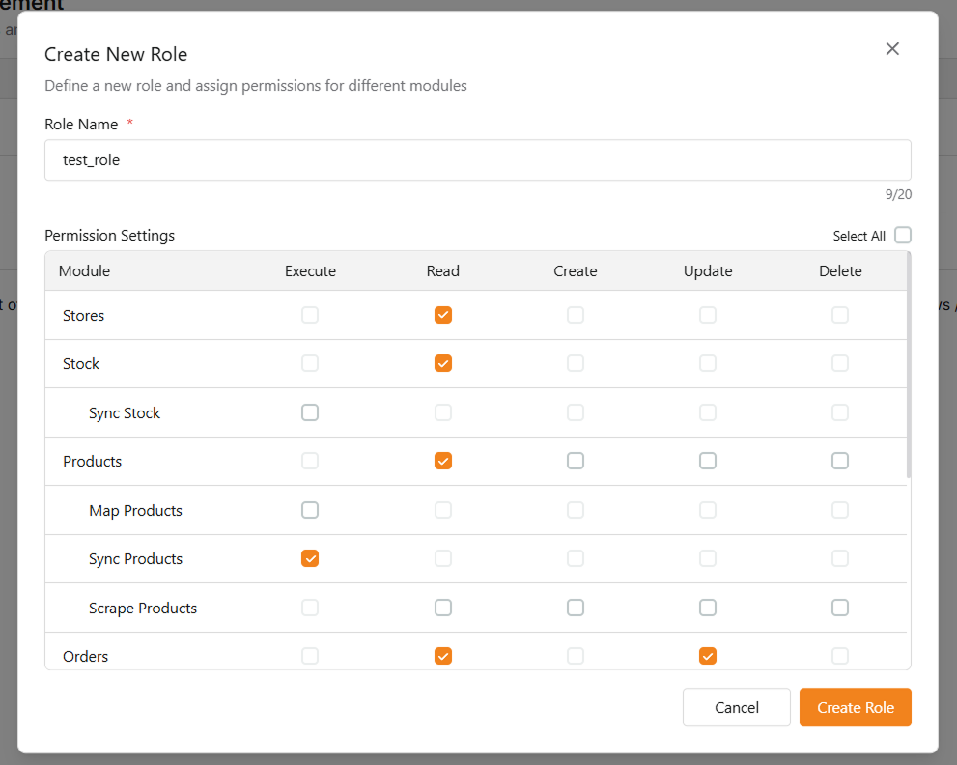Uncheck Read permission for Stock
957x765 pixels.
coord(443,363)
